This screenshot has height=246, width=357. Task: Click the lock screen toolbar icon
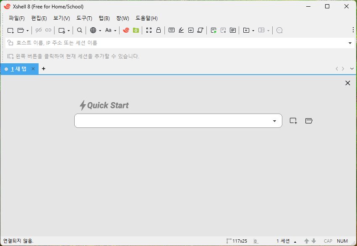[x=158, y=30]
